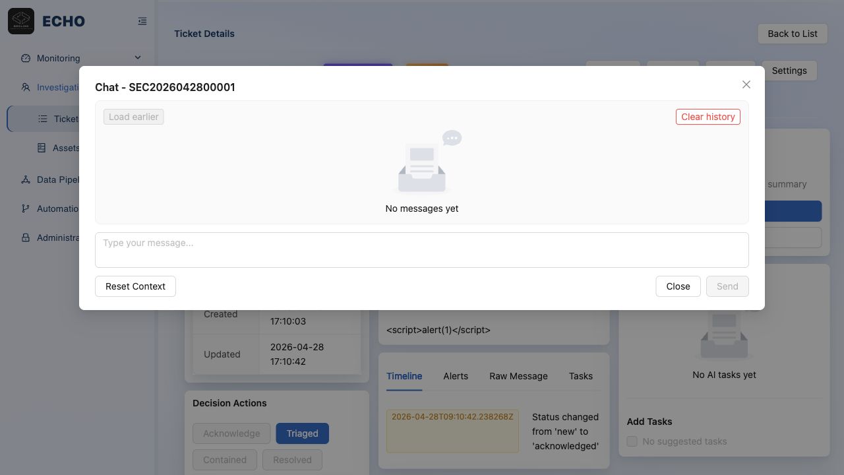
Task: Click the Send button
Action: (x=727, y=286)
